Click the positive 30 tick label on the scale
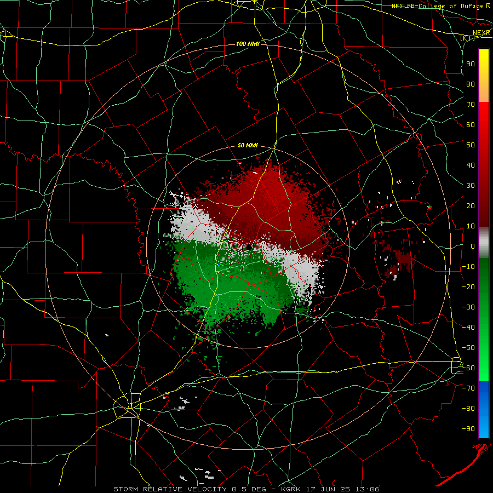Image resolution: width=493 pixels, height=493 pixels. [x=471, y=186]
